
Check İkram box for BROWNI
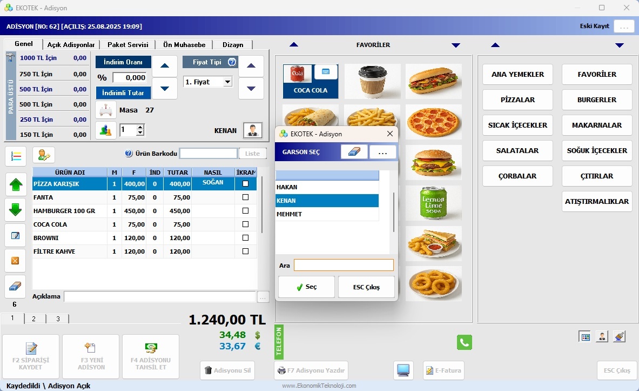(x=245, y=237)
